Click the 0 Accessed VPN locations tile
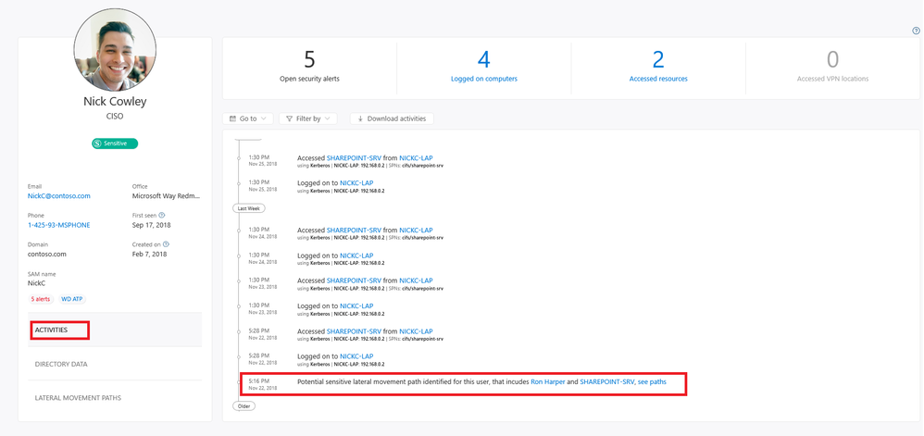Viewport: 924px width, 436px height. [x=832, y=68]
